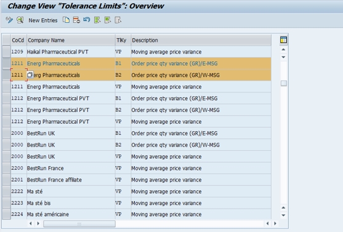Click Ma sté américaine company name
The height and width of the screenshot is (232, 343).
47,214
